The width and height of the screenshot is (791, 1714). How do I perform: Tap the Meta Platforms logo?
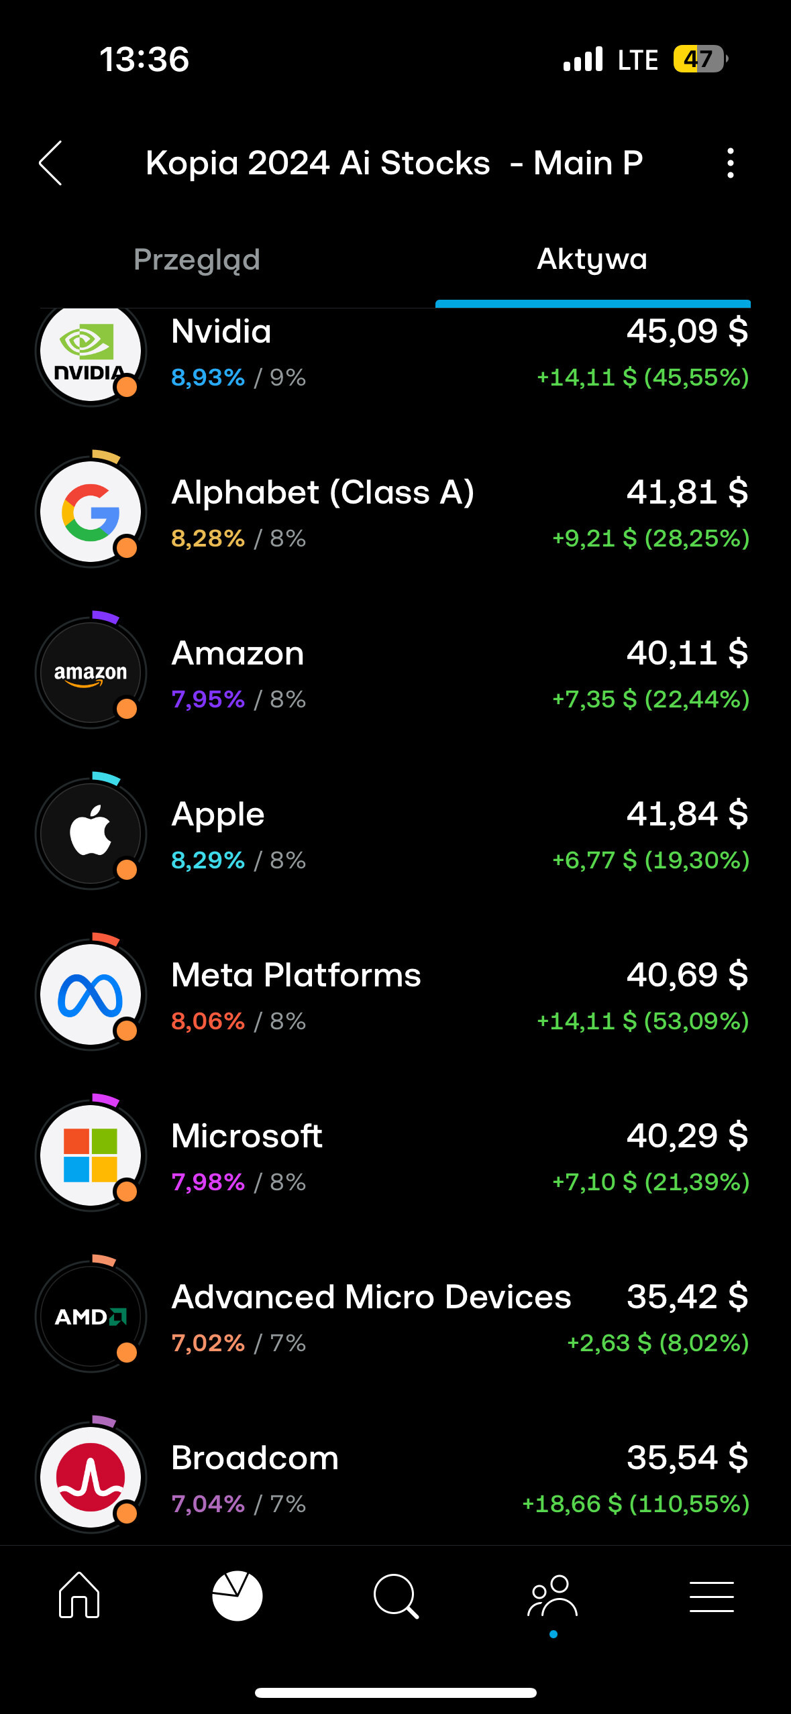91,994
